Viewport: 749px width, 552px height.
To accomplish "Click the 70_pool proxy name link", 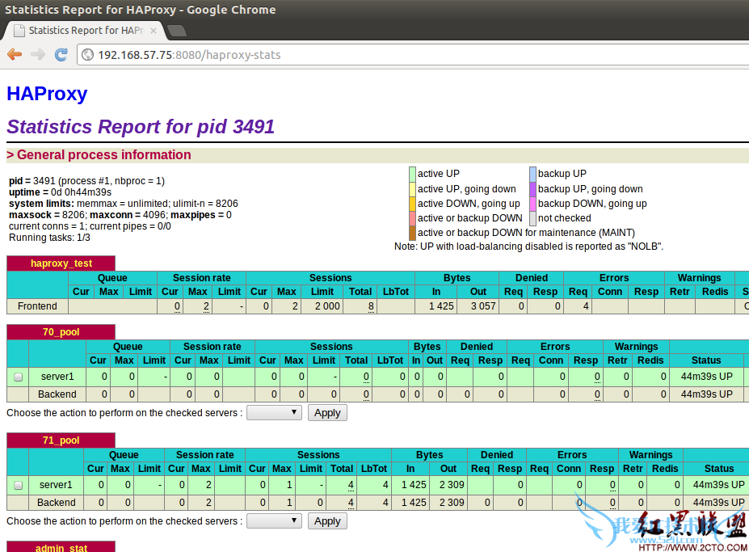I will (x=61, y=332).
